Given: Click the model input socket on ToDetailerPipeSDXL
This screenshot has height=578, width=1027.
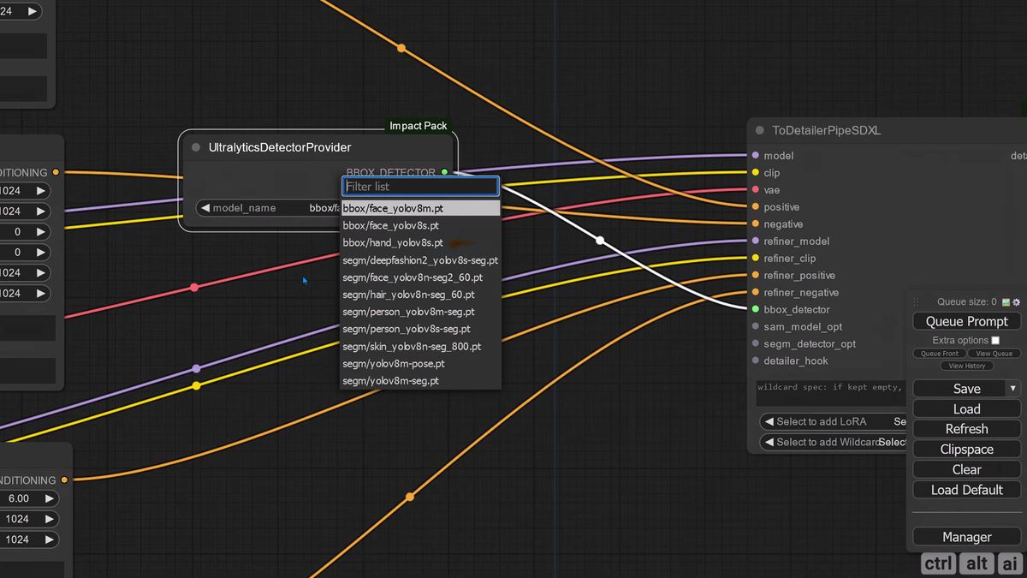Looking at the screenshot, I should (756, 155).
